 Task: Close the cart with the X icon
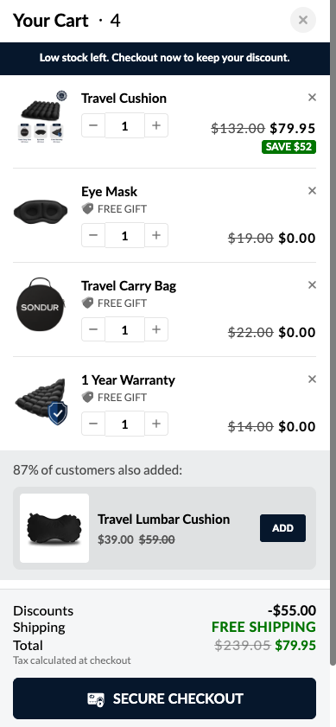tap(303, 20)
